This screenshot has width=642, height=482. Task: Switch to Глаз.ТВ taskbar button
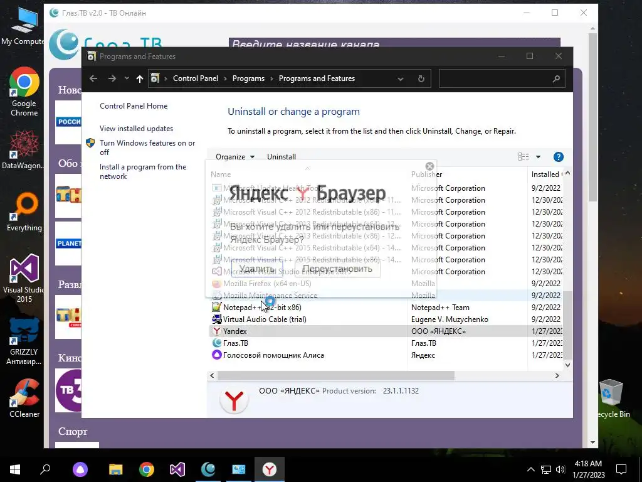pos(208,469)
